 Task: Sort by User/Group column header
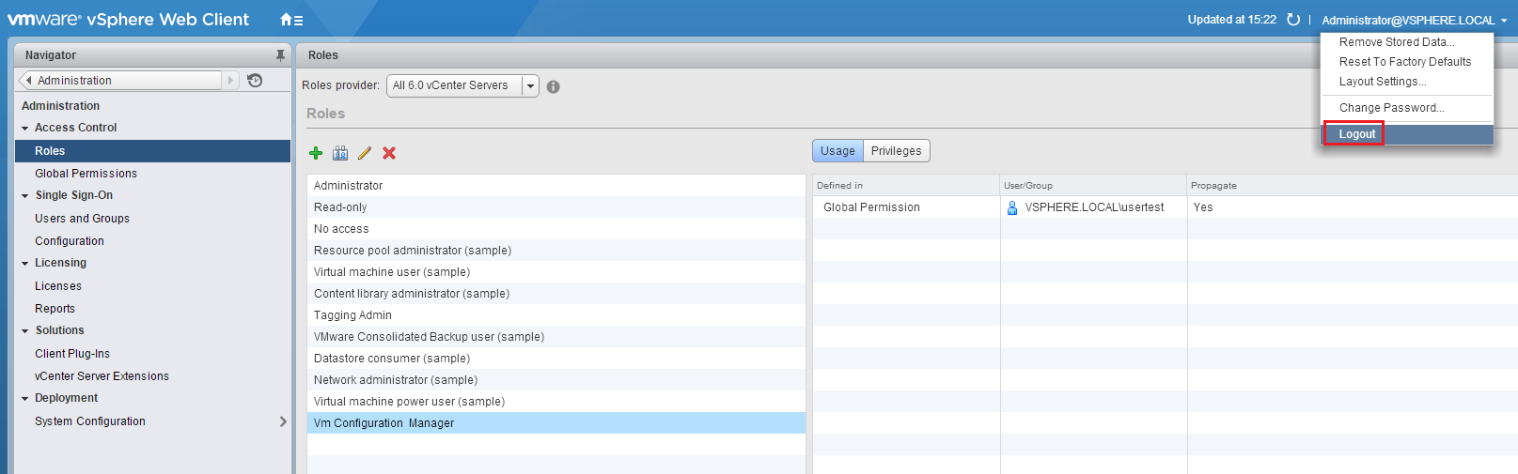click(x=1093, y=186)
